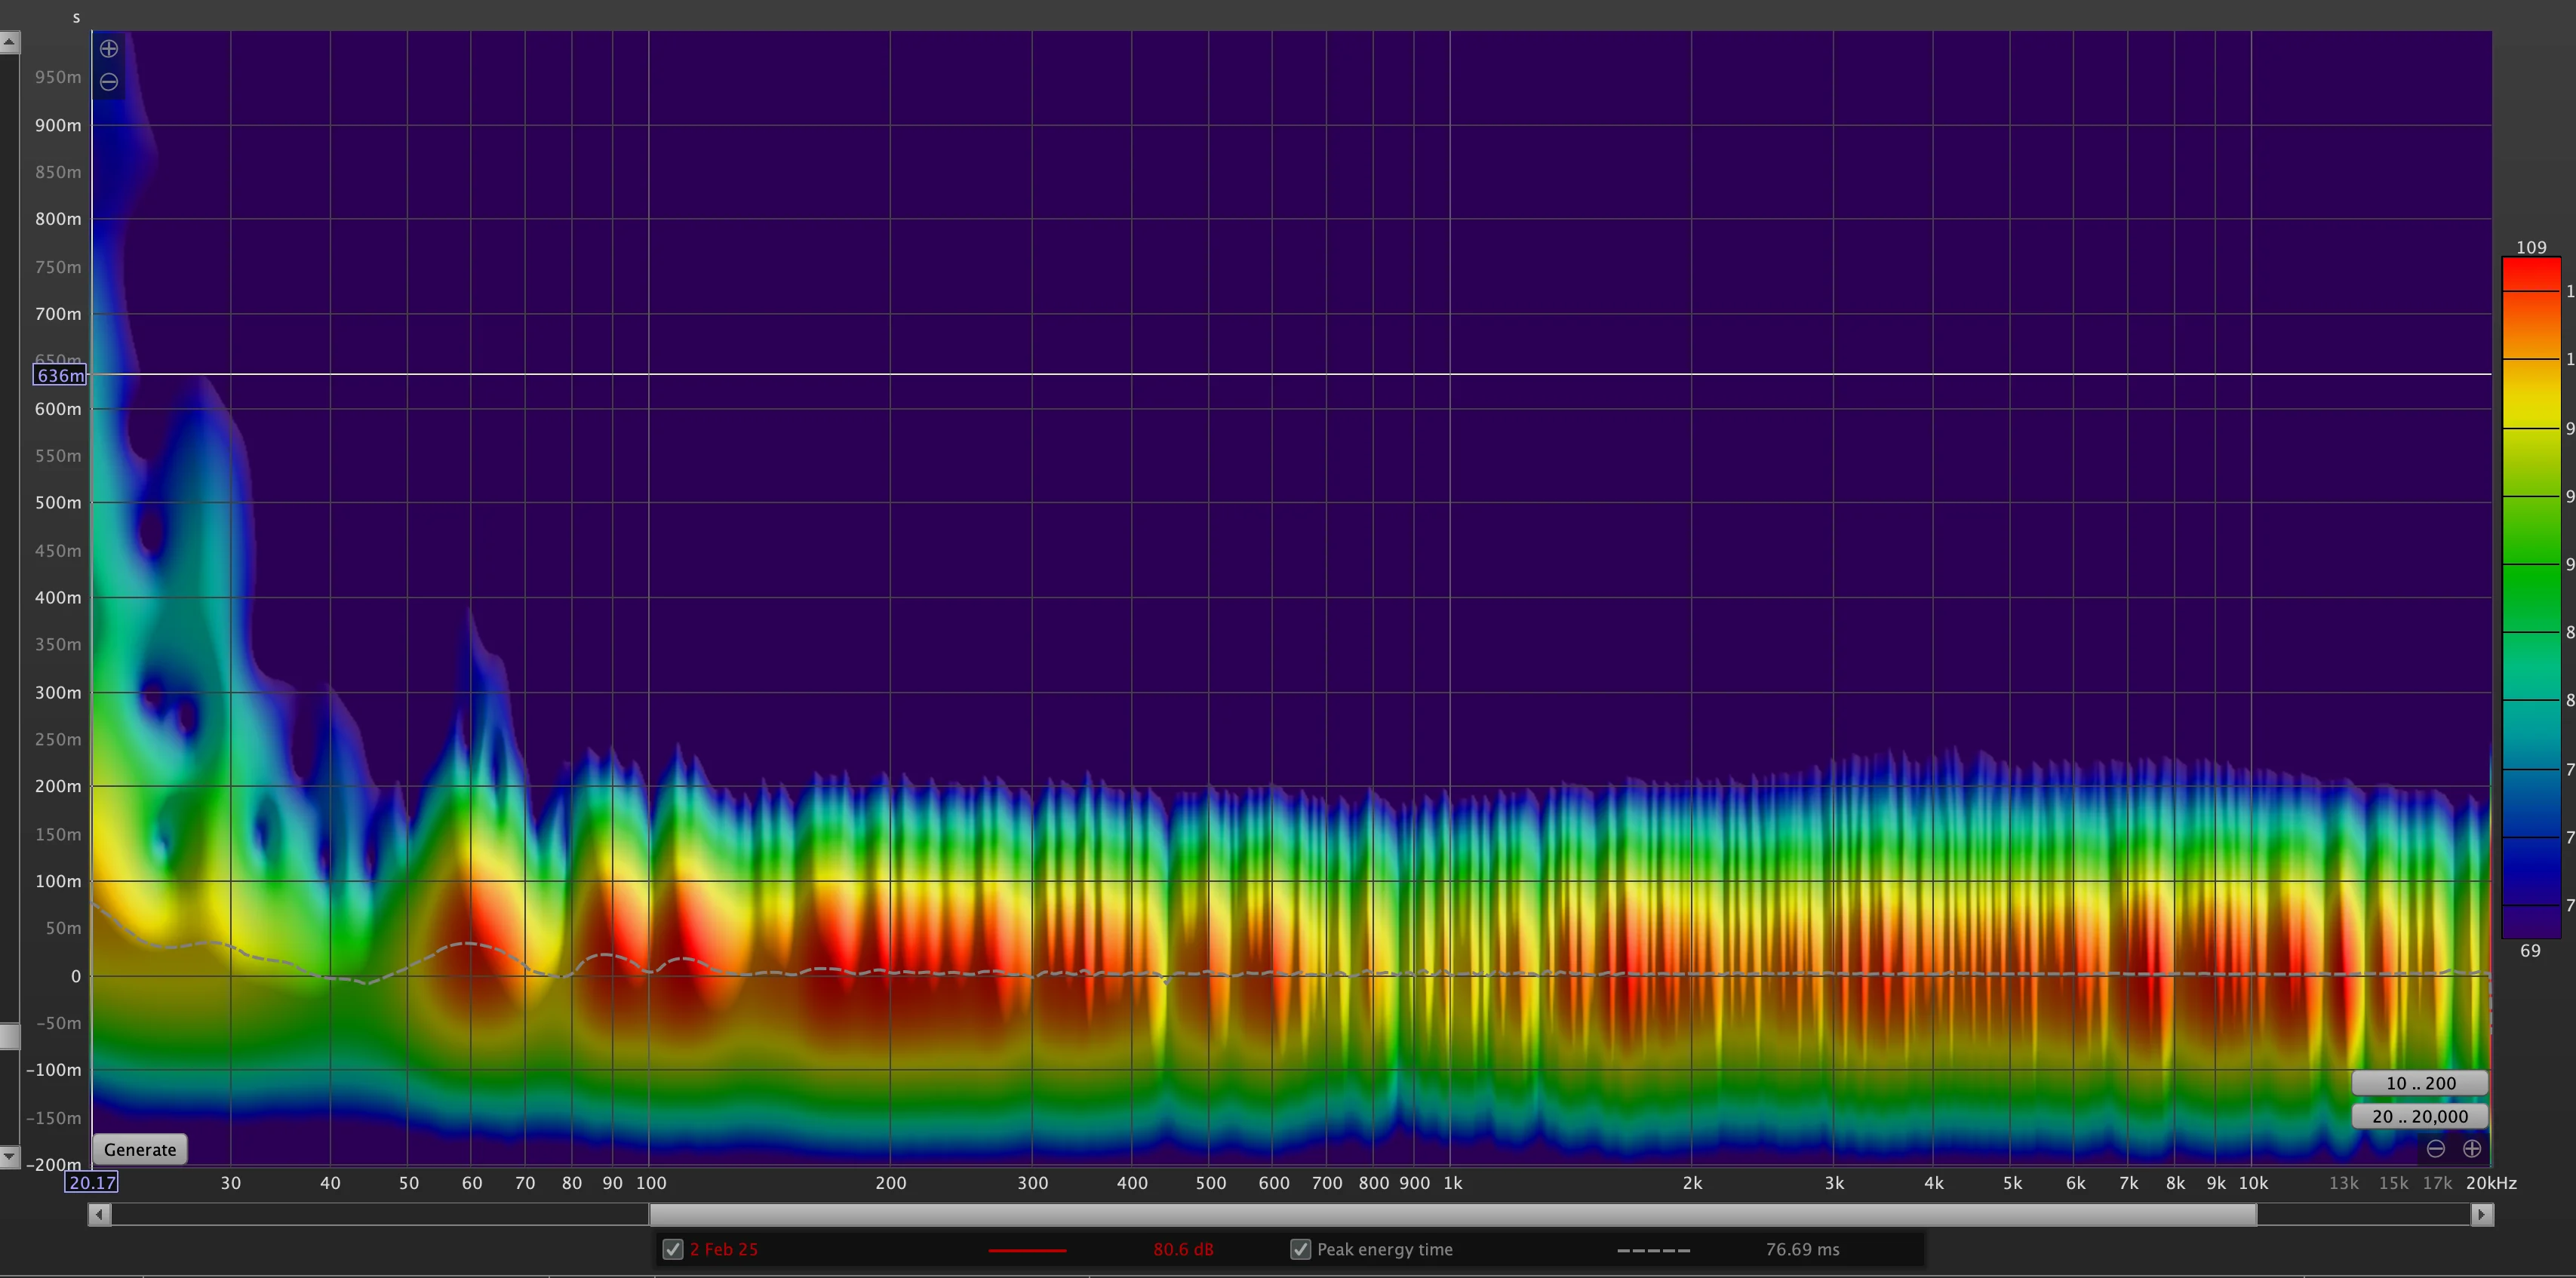This screenshot has height=1278, width=2576.
Task: Click the horizontal scrollbar thumb
Action: 1453,1215
